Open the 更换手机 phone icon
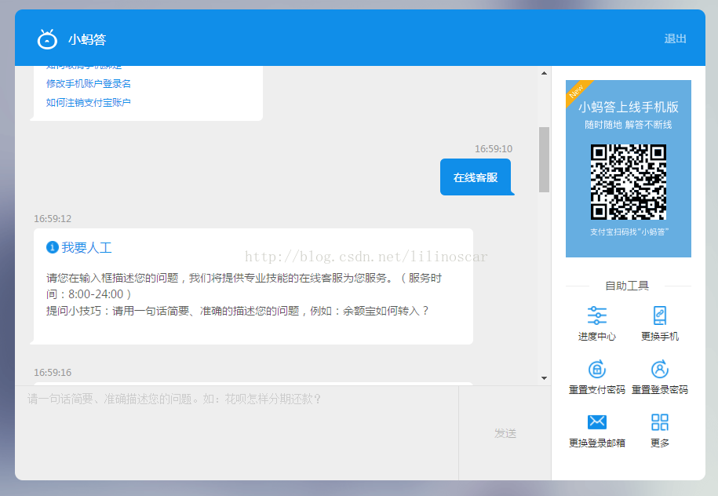The image size is (718, 496). coord(659,315)
